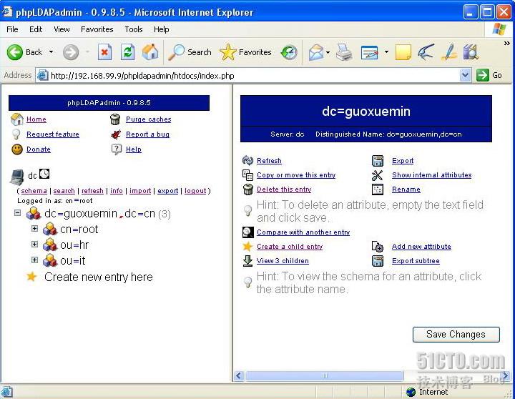
Task: Click the smiley icon beside Donate
Action: click(17, 149)
